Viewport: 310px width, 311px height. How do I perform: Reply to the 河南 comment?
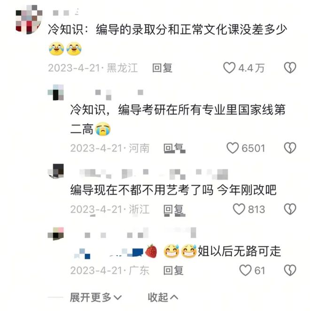coord(174,148)
